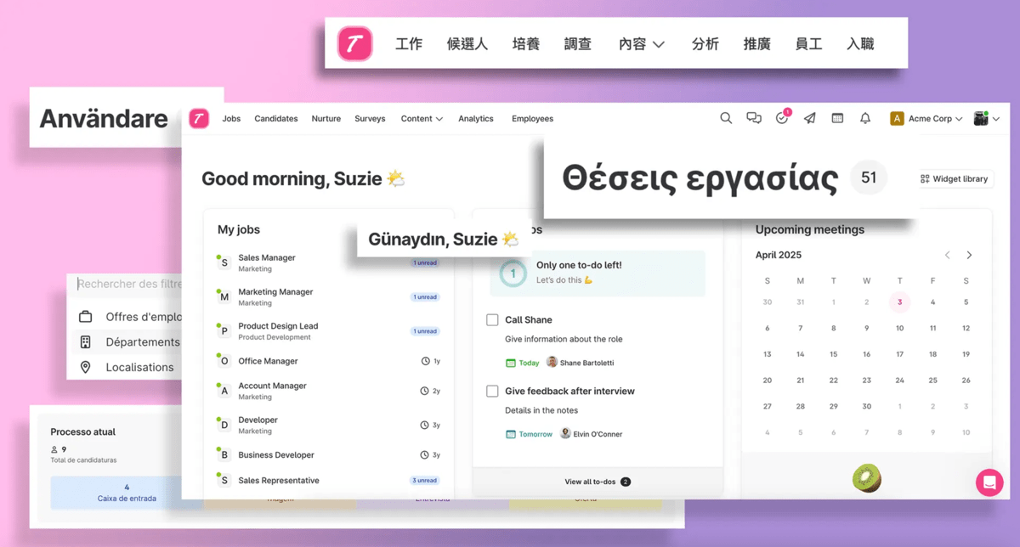Go to next month in calendar
This screenshot has height=547, width=1020.
969,255
